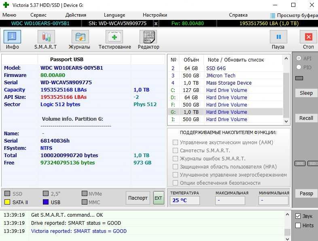Click the Recall button

(x=306, y=118)
